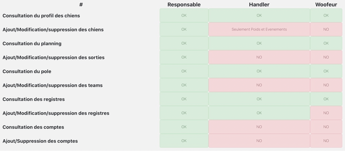The height and width of the screenshot is (151, 345).
Task: Select 'Ajout/Suppression des comptes' row label
Action: point(40,141)
